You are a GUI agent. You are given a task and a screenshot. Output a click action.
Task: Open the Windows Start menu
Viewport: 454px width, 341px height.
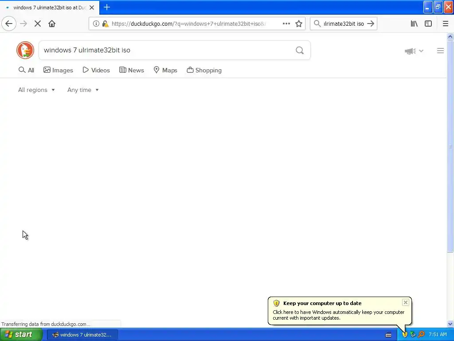(x=21, y=335)
